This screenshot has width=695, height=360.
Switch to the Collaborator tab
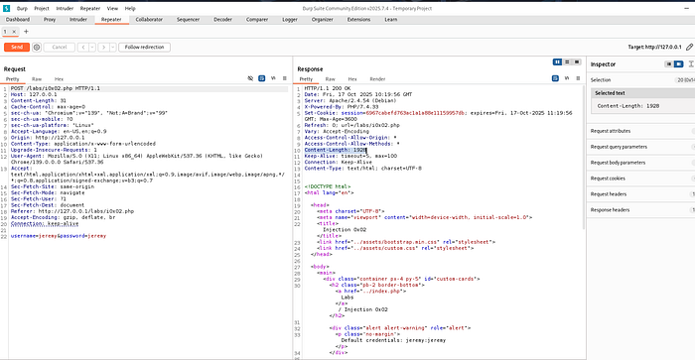point(149,20)
